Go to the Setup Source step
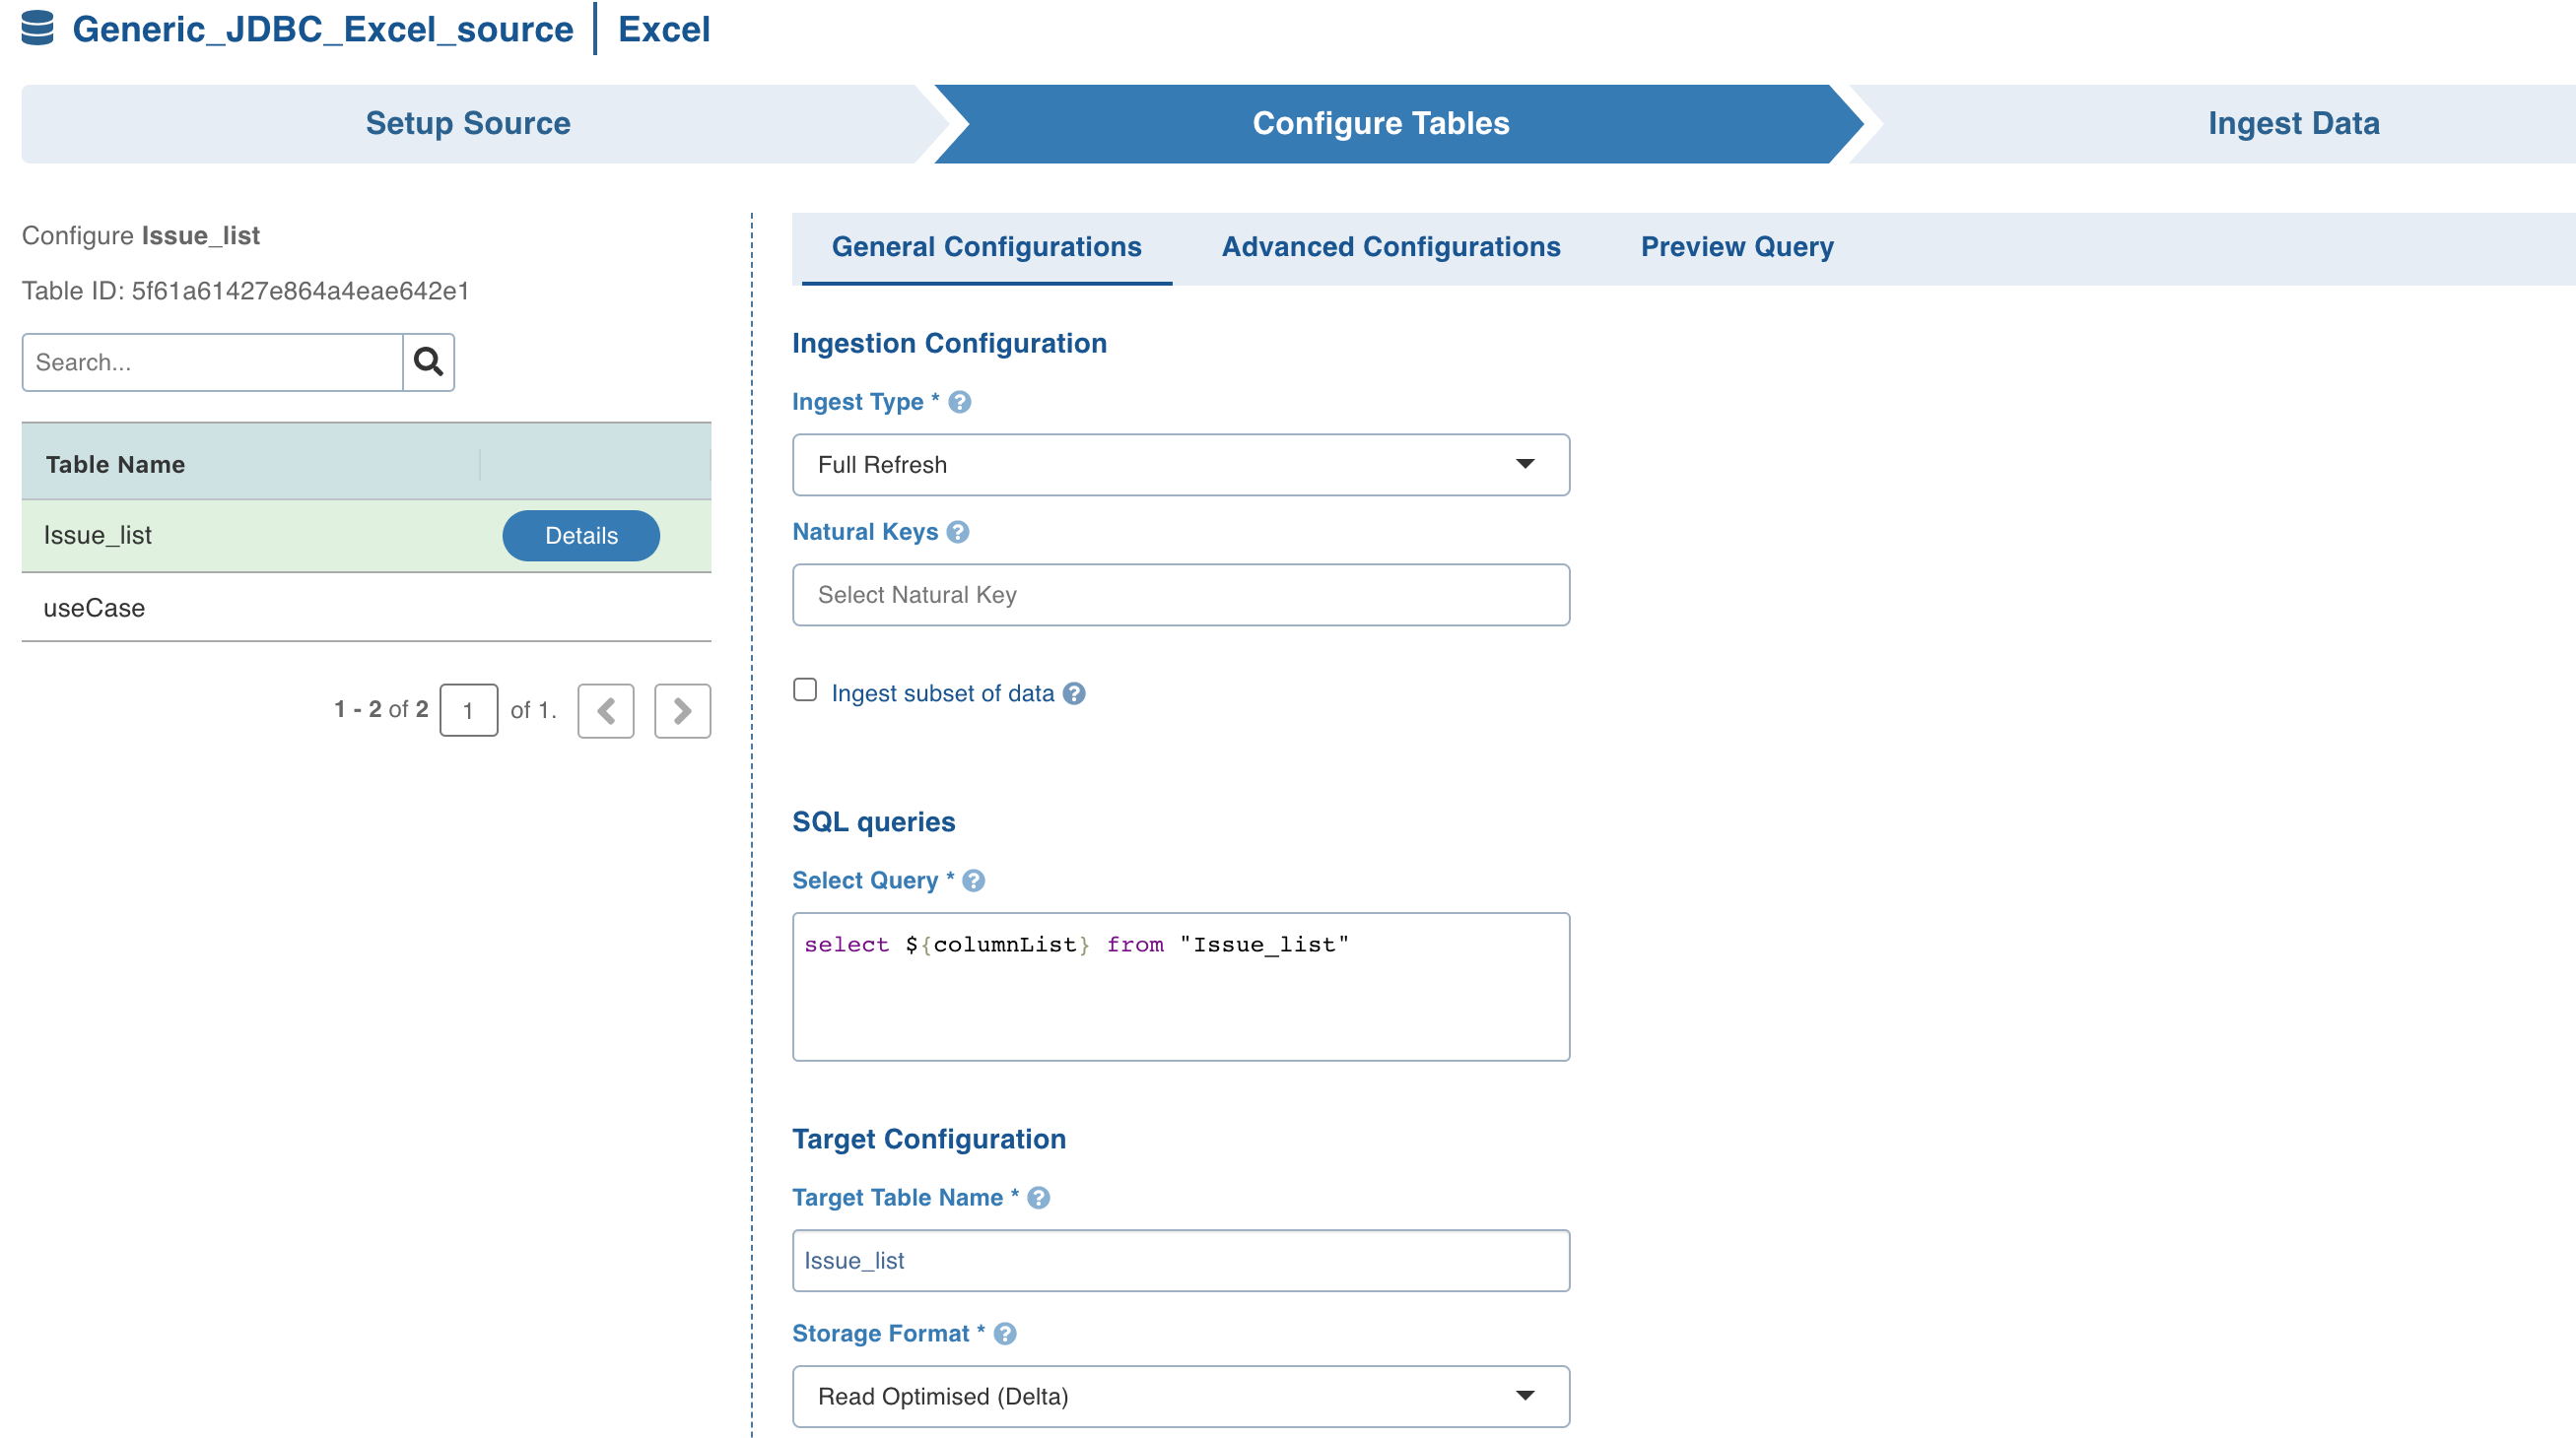This screenshot has height=1438, width=2576. point(468,124)
